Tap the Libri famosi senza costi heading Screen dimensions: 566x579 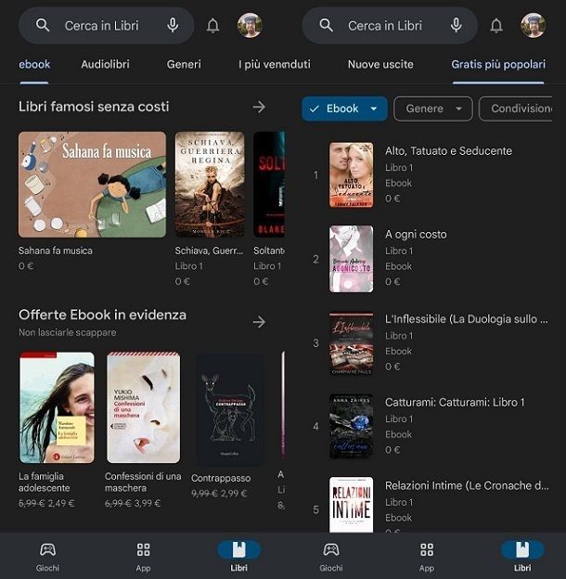(x=94, y=107)
